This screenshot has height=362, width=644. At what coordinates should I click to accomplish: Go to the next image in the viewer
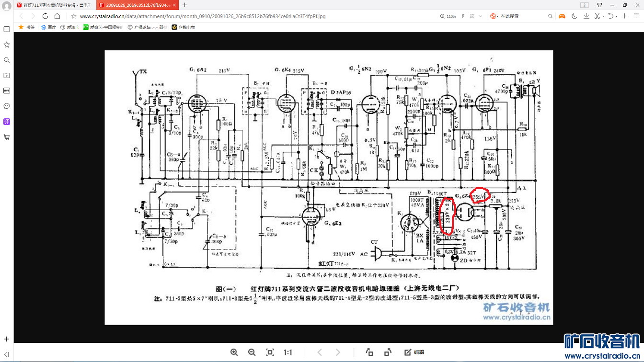point(338,352)
